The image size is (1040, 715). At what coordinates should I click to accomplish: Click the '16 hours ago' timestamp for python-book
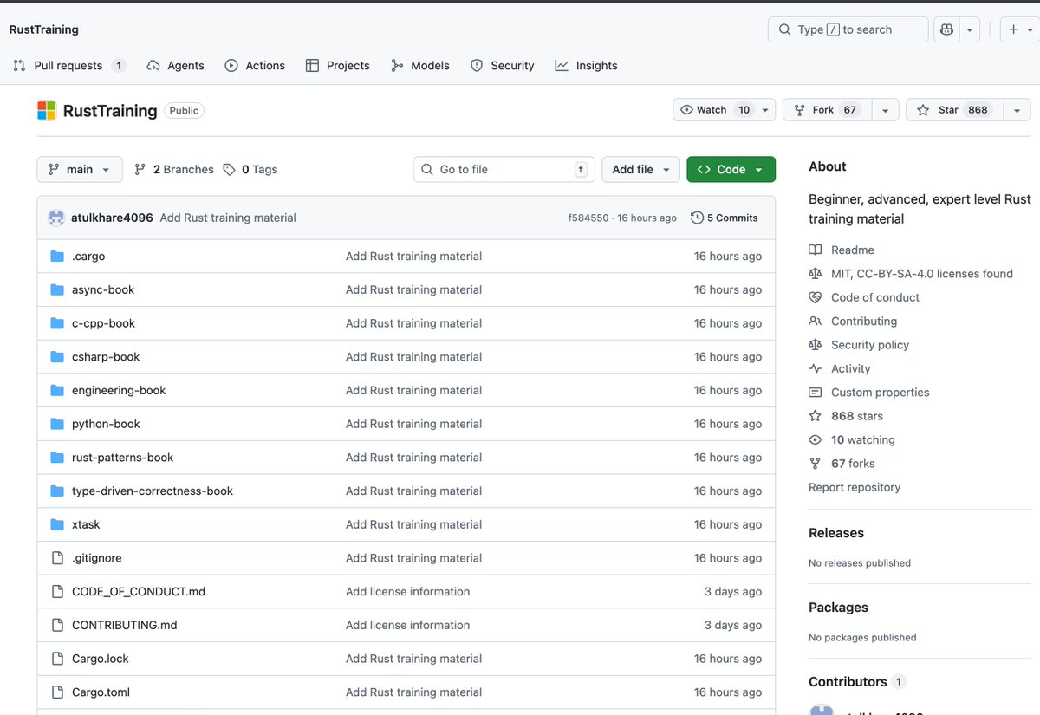[x=728, y=424]
